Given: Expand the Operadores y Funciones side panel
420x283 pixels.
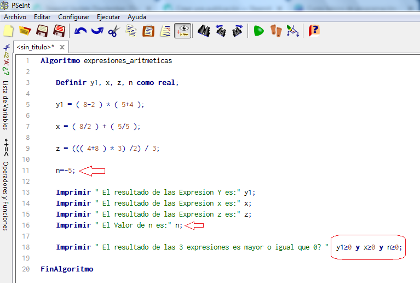Looking at the screenshot, I should pyautogui.click(x=5, y=196).
